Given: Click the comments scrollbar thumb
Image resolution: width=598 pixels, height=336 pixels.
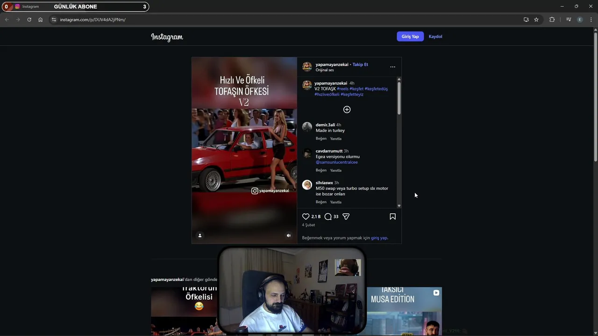Looking at the screenshot, I should click(399, 98).
